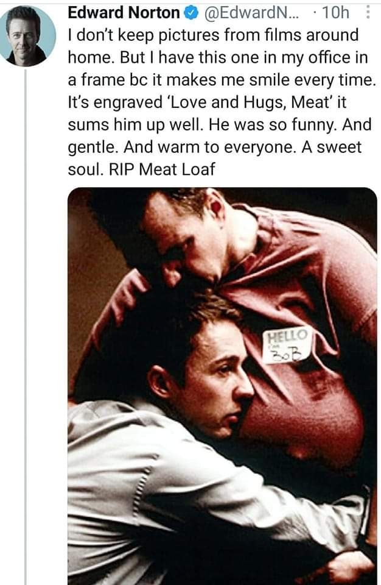Image resolution: width=381 pixels, height=585 pixels.
Task: Click the blue verified checkmark badge
Action: [x=191, y=13]
